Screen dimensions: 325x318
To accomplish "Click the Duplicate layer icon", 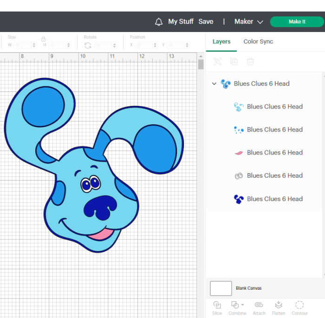I will coord(234,62).
